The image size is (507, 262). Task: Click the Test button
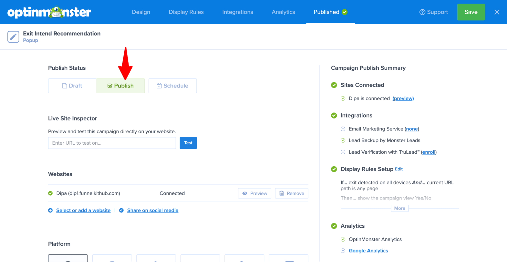click(x=188, y=143)
